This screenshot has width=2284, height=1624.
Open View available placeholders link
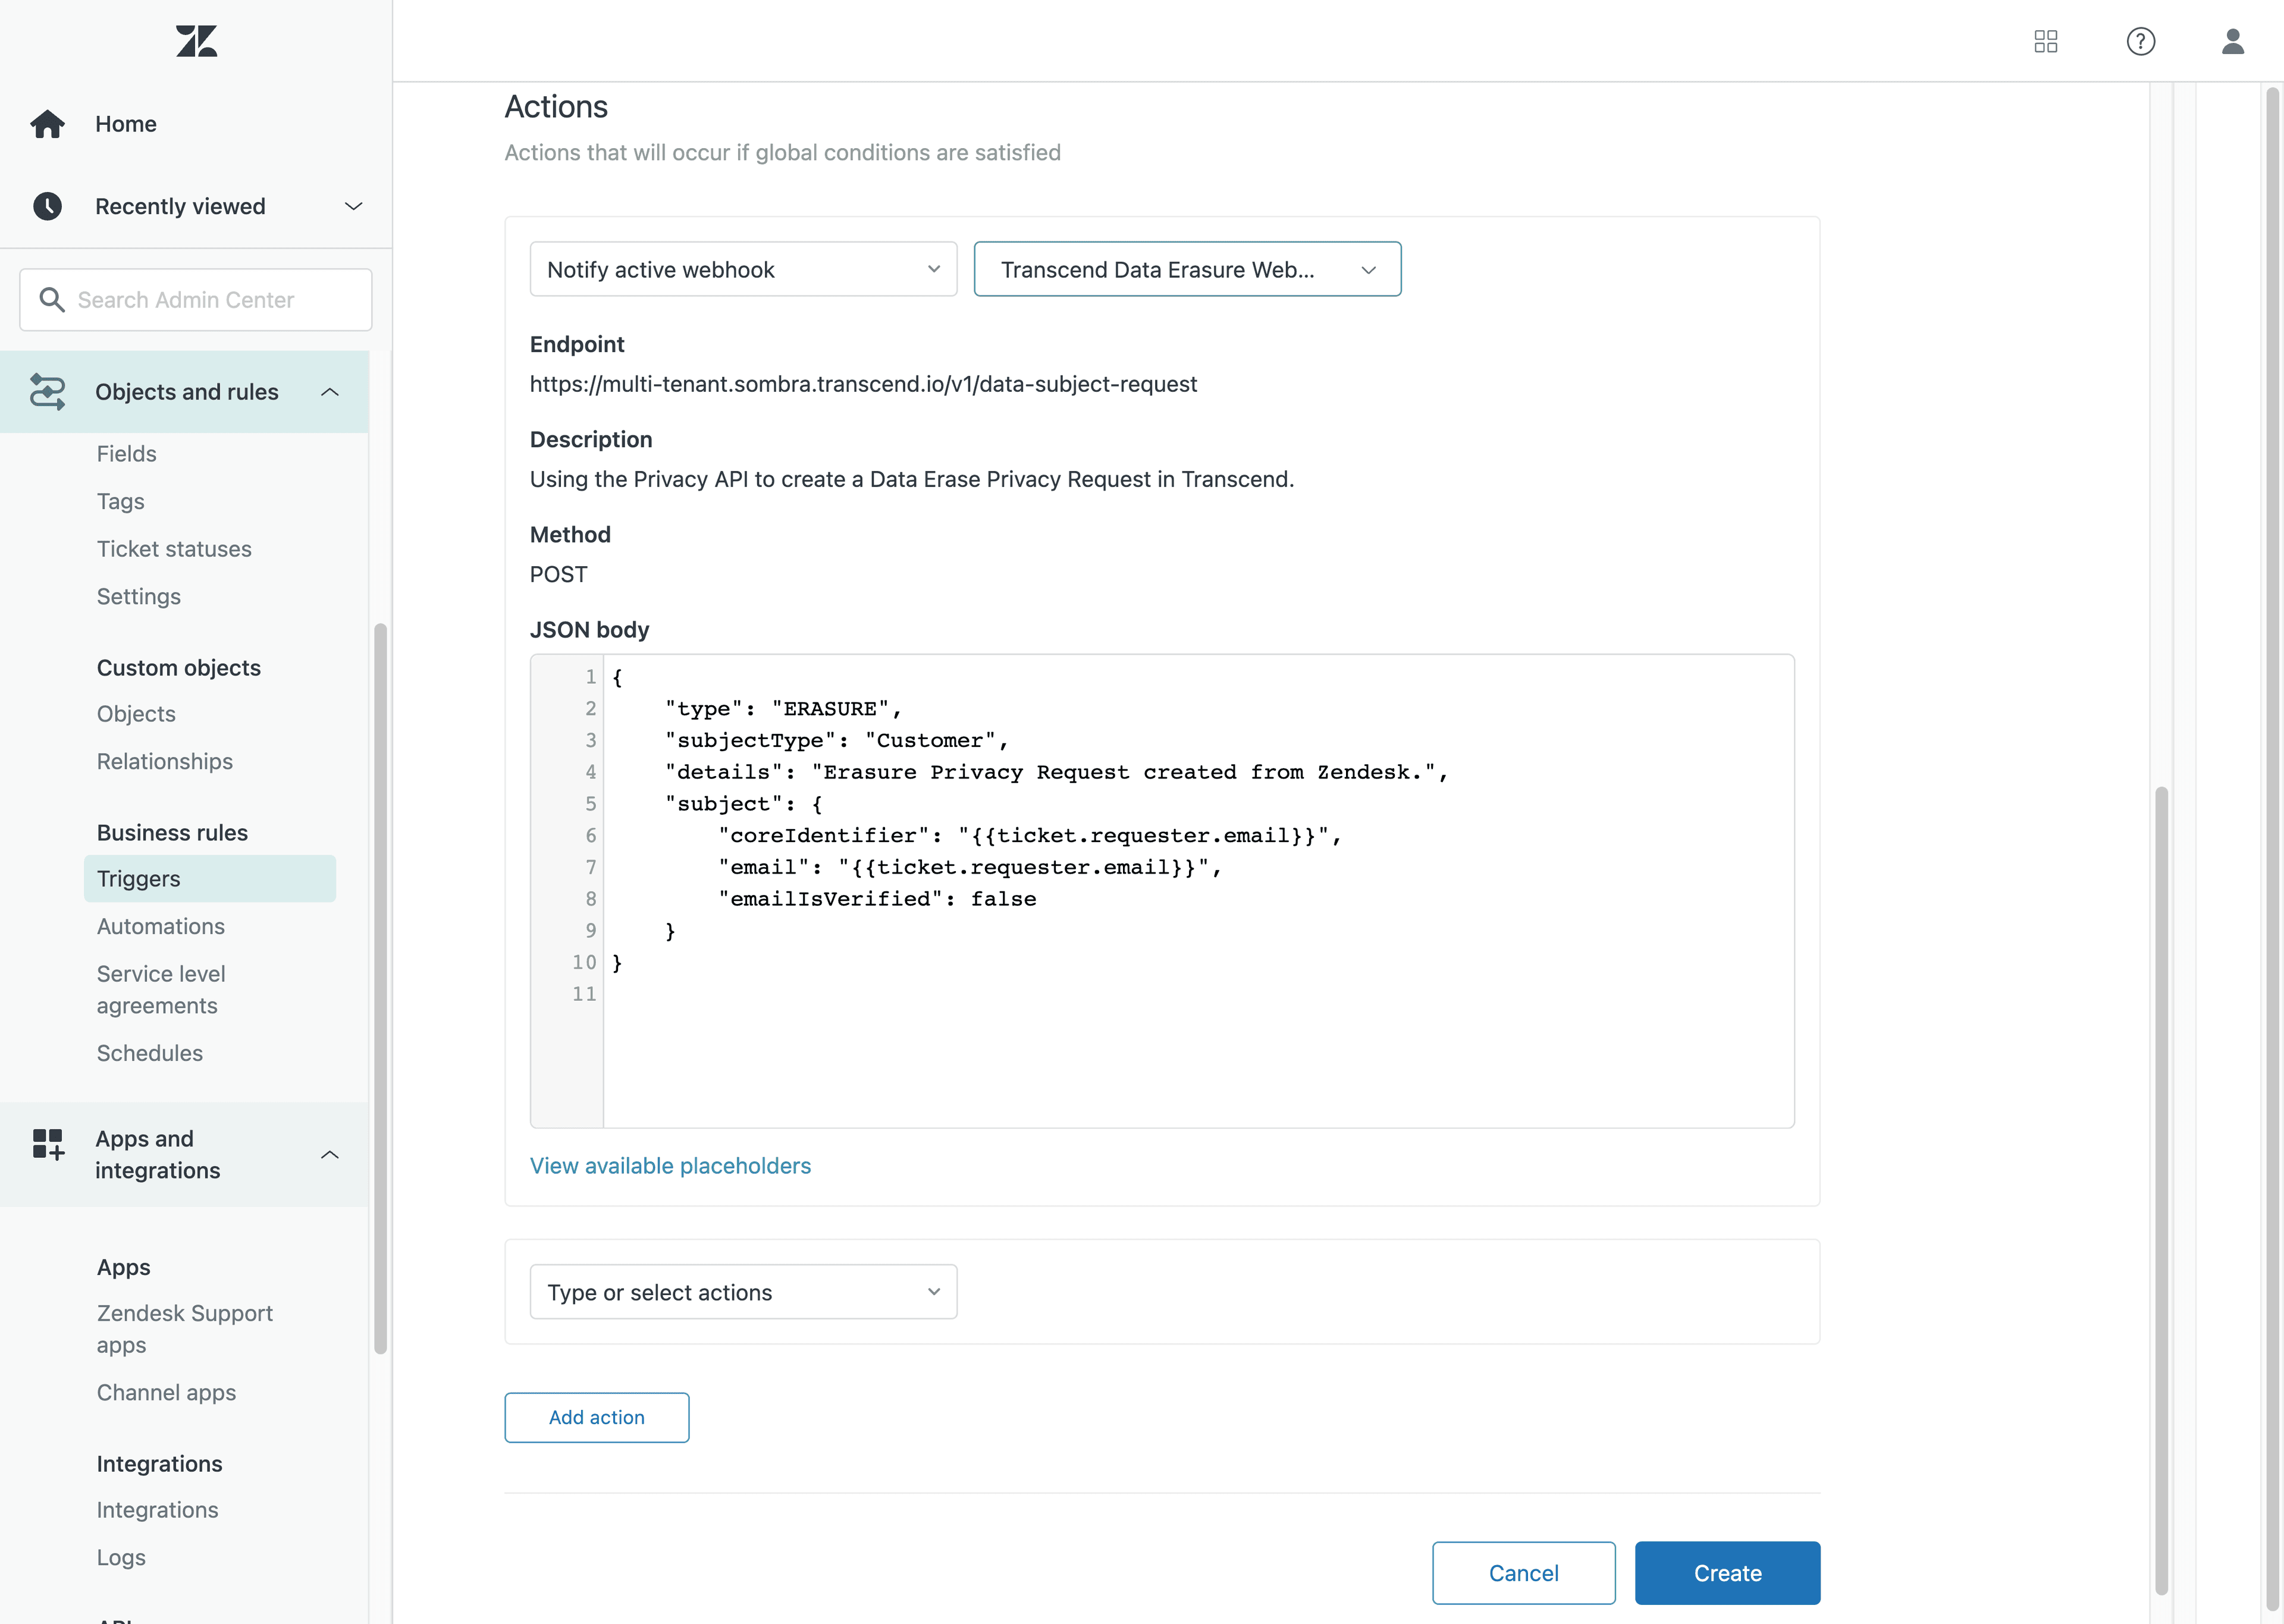point(670,1165)
